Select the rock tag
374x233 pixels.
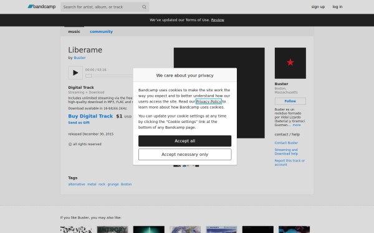tap(102, 185)
